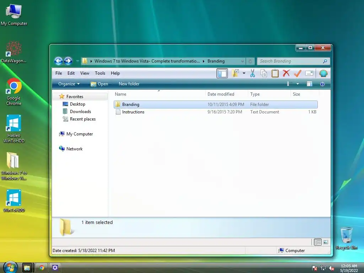Sort by the Name column header

coord(159,94)
